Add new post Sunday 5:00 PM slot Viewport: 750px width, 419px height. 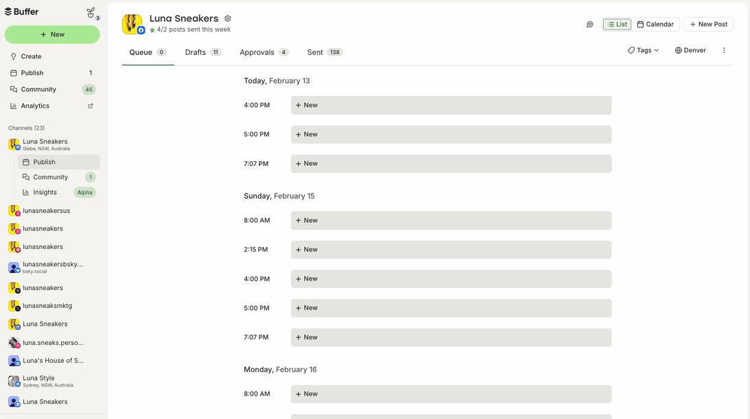coord(451,308)
